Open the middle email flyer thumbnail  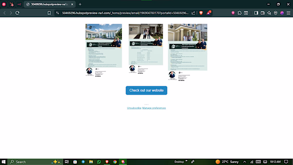(146, 49)
